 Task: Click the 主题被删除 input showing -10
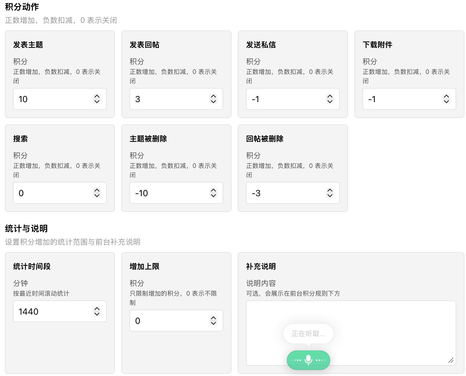[x=176, y=193]
